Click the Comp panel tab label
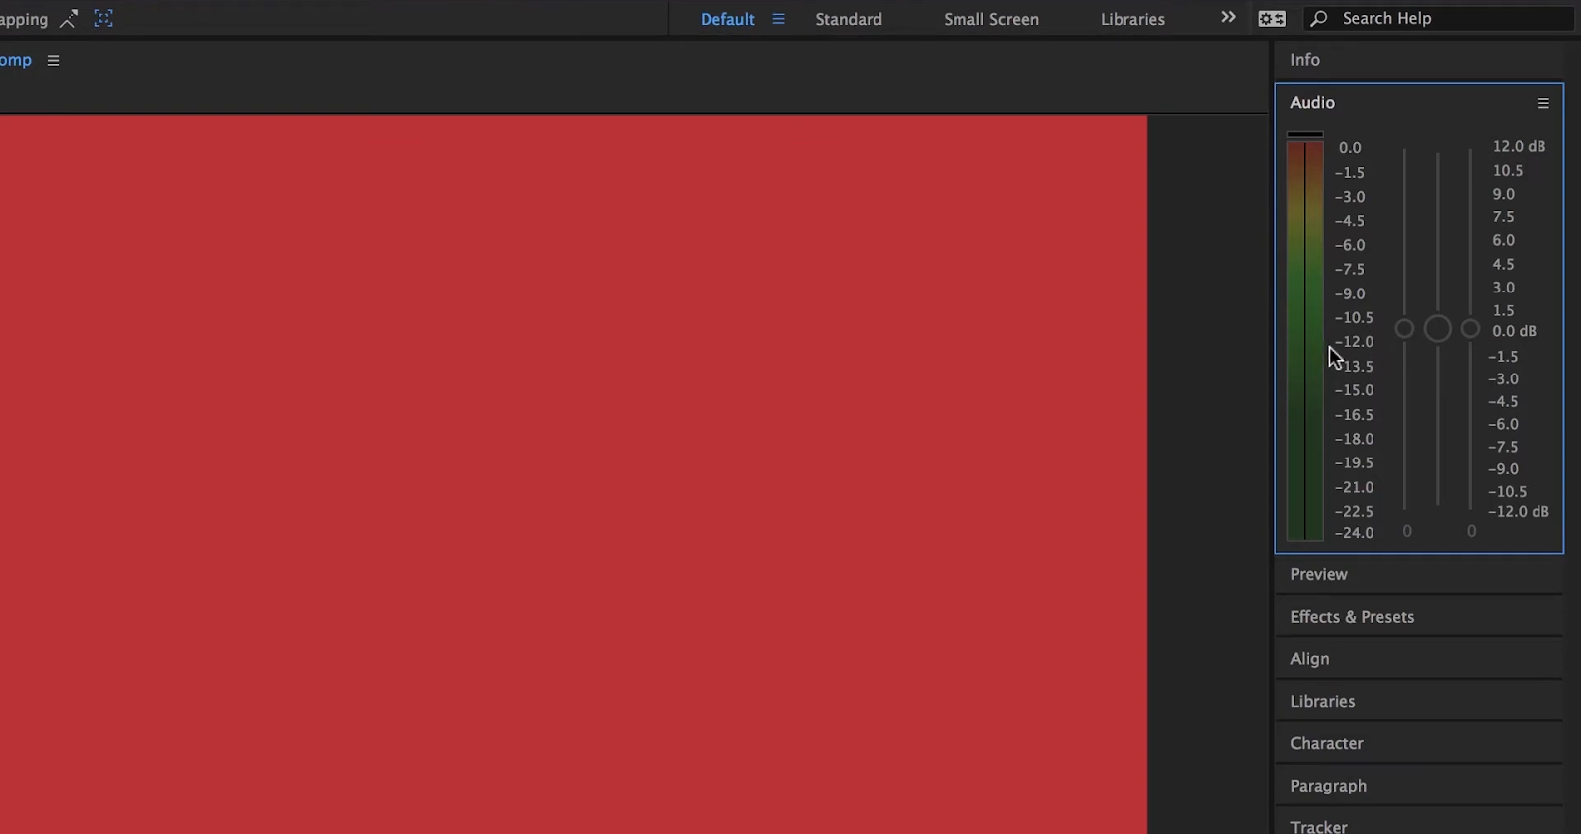Image resolution: width=1581 pixels, height=834 pixels. (x=15, y=60)
